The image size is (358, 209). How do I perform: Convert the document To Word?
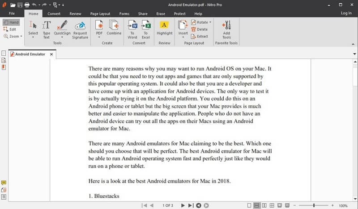tap(132, 29)
